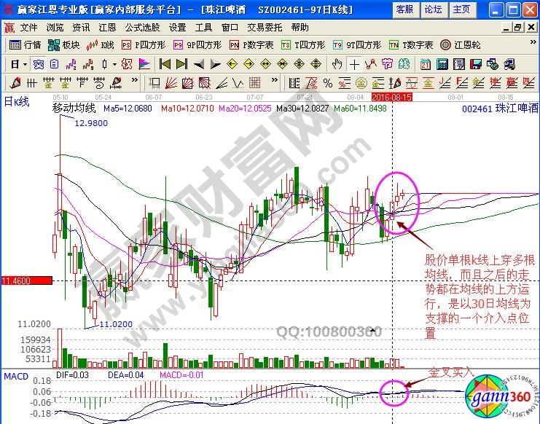This screenshot has height=424, width=540.
Task: Open the 工具 menu
Action: [x=203, y=27]
